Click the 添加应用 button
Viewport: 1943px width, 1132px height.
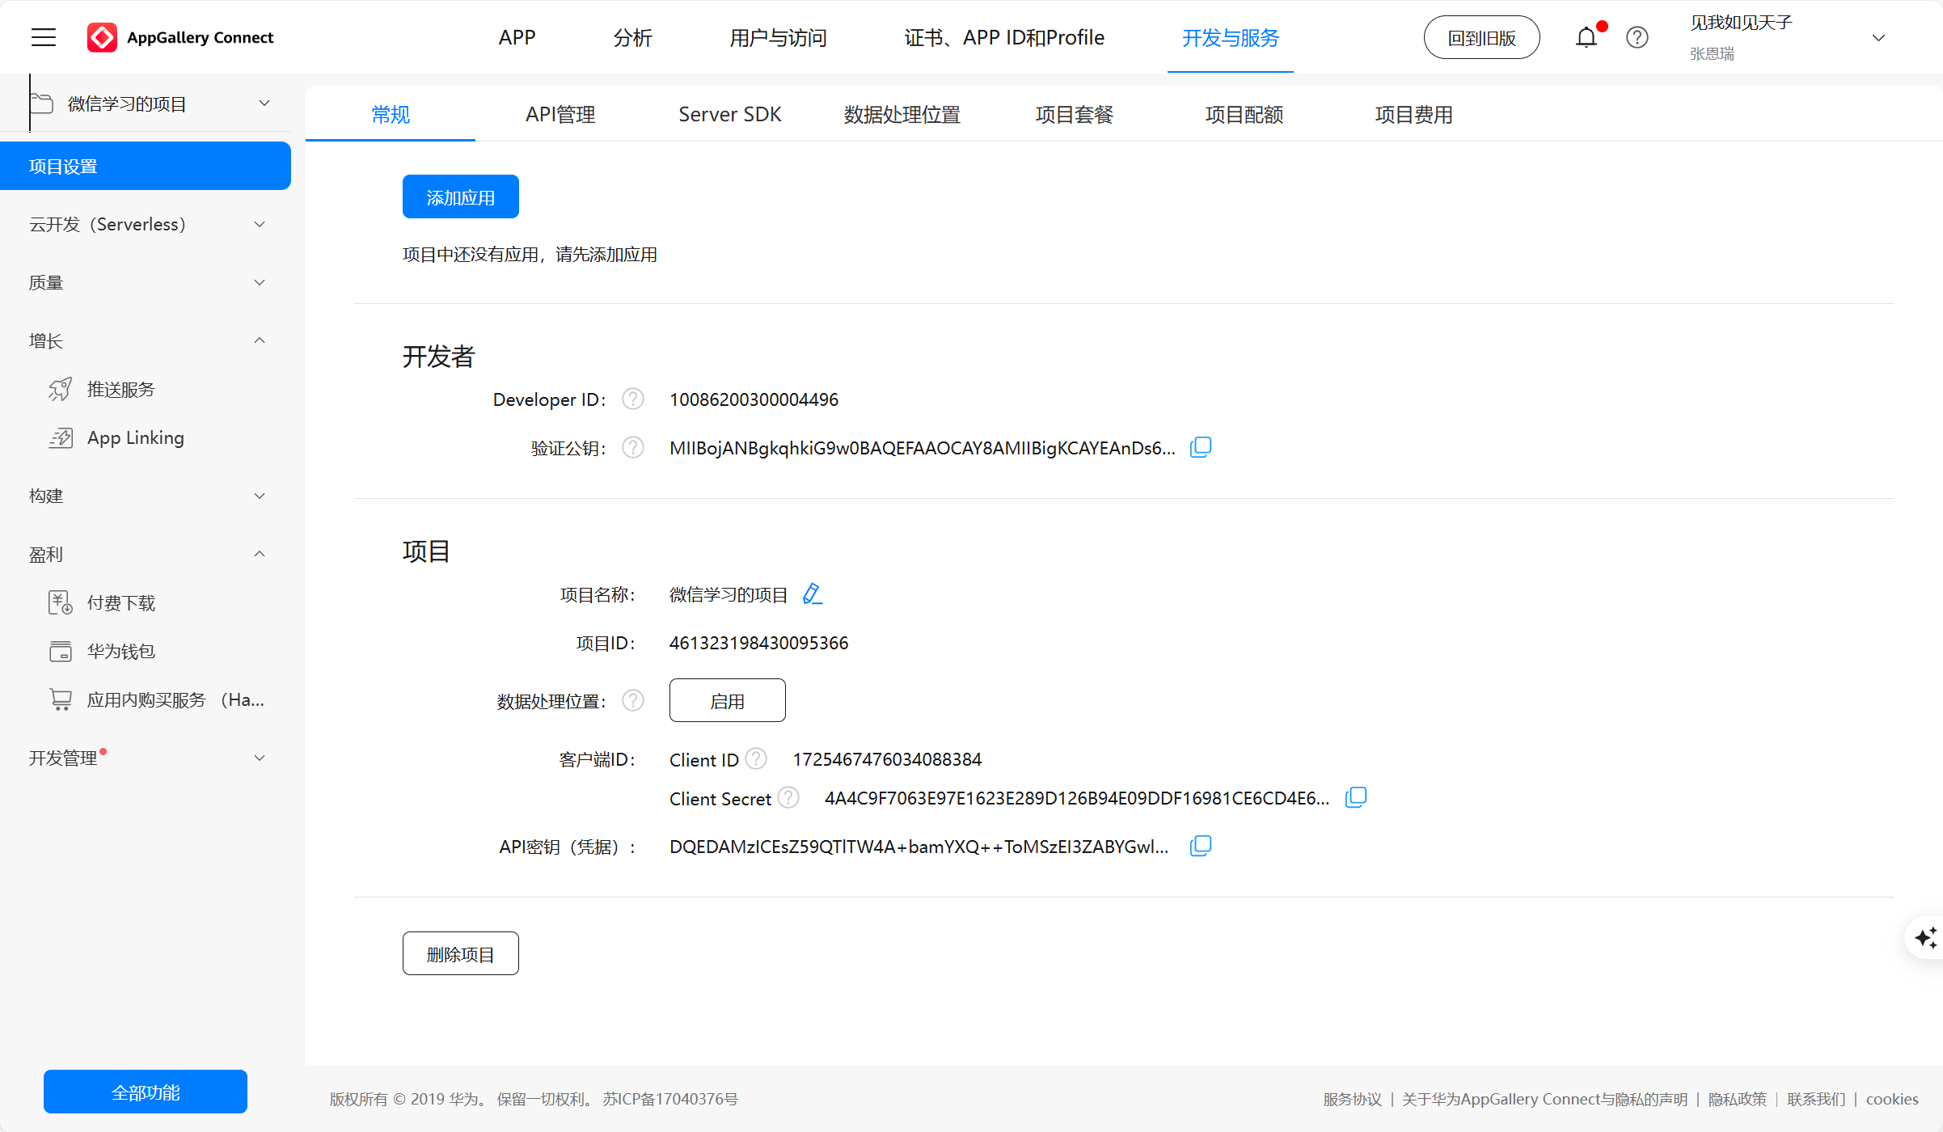(460, 197)
